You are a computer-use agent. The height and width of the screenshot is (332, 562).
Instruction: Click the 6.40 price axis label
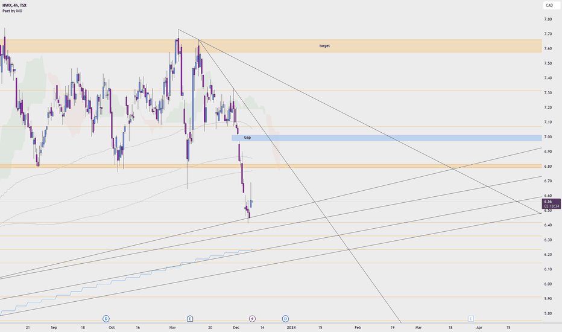pos(548,225)
